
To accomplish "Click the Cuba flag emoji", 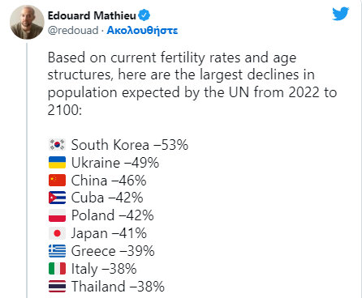I will pos(57,198).
